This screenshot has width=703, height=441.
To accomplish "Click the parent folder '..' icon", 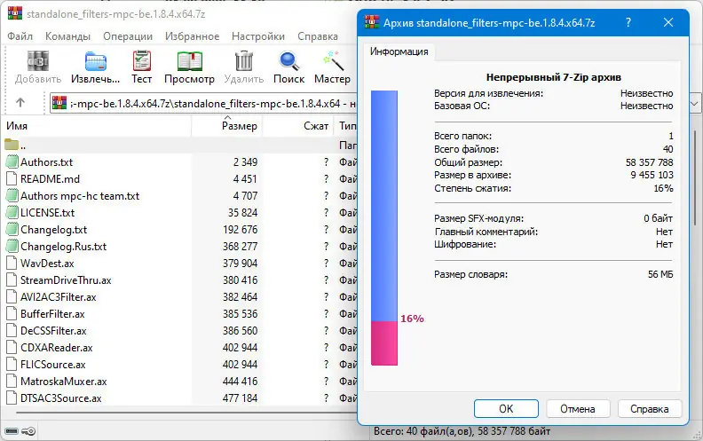I will 12,145.
